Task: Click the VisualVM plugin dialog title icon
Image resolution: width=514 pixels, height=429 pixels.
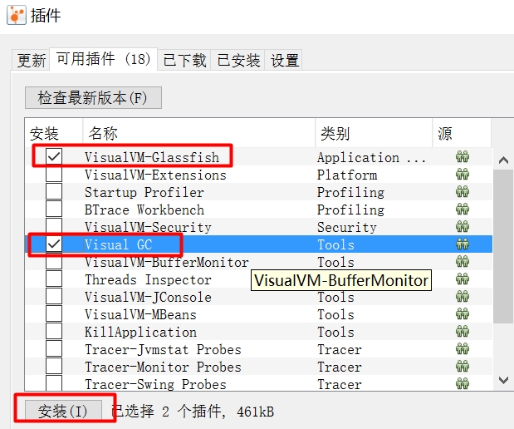Action: [x=17, y=15]
